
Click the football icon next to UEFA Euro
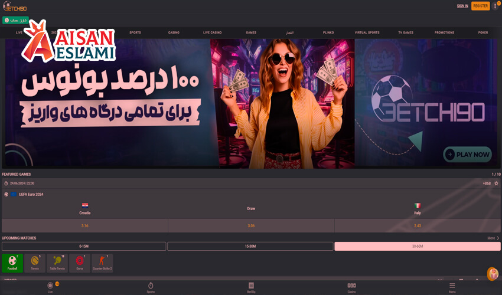coord(6,194)
